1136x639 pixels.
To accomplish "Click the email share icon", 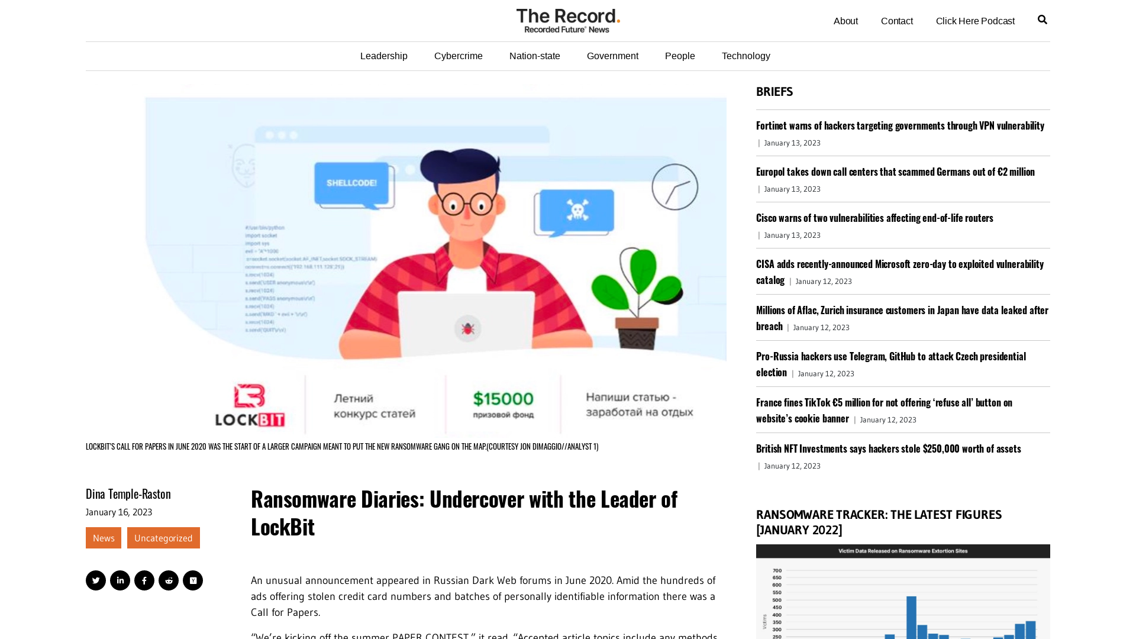I will (193, 580).
